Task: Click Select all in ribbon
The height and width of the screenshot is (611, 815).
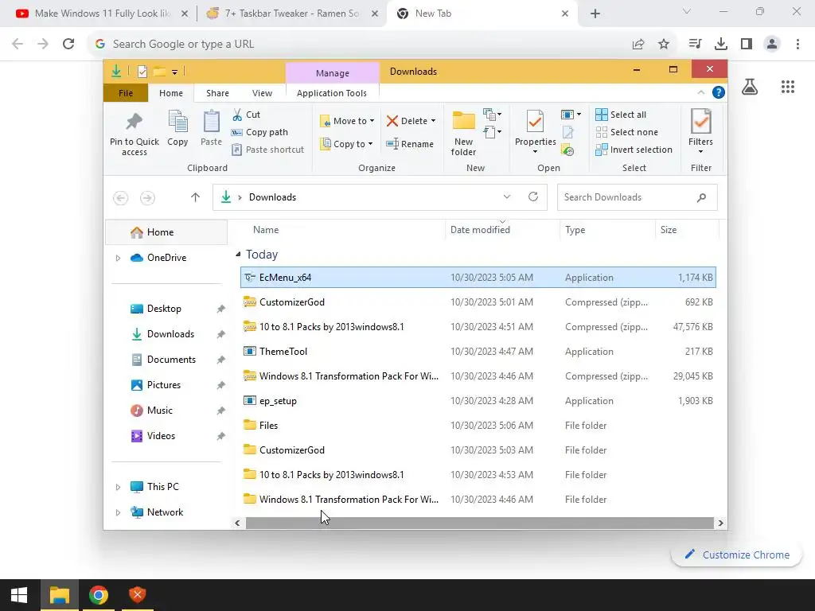Action: click(x=621, y=115)
